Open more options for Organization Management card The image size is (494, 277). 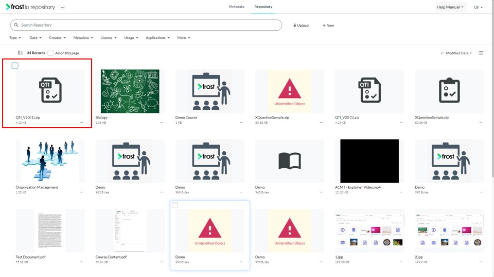(x=82, y=192)
